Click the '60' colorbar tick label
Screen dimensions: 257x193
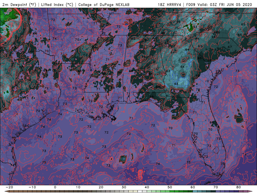pos(193,187)
